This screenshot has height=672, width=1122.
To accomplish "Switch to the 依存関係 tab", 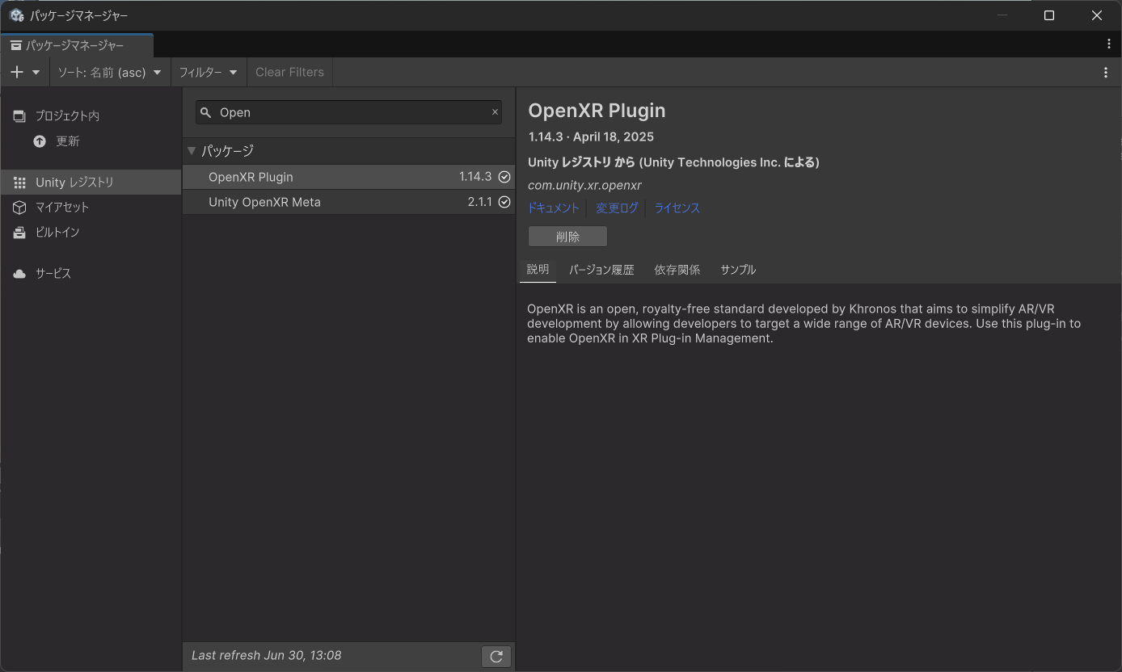I will pyautogui.click(x=677, y=270).
